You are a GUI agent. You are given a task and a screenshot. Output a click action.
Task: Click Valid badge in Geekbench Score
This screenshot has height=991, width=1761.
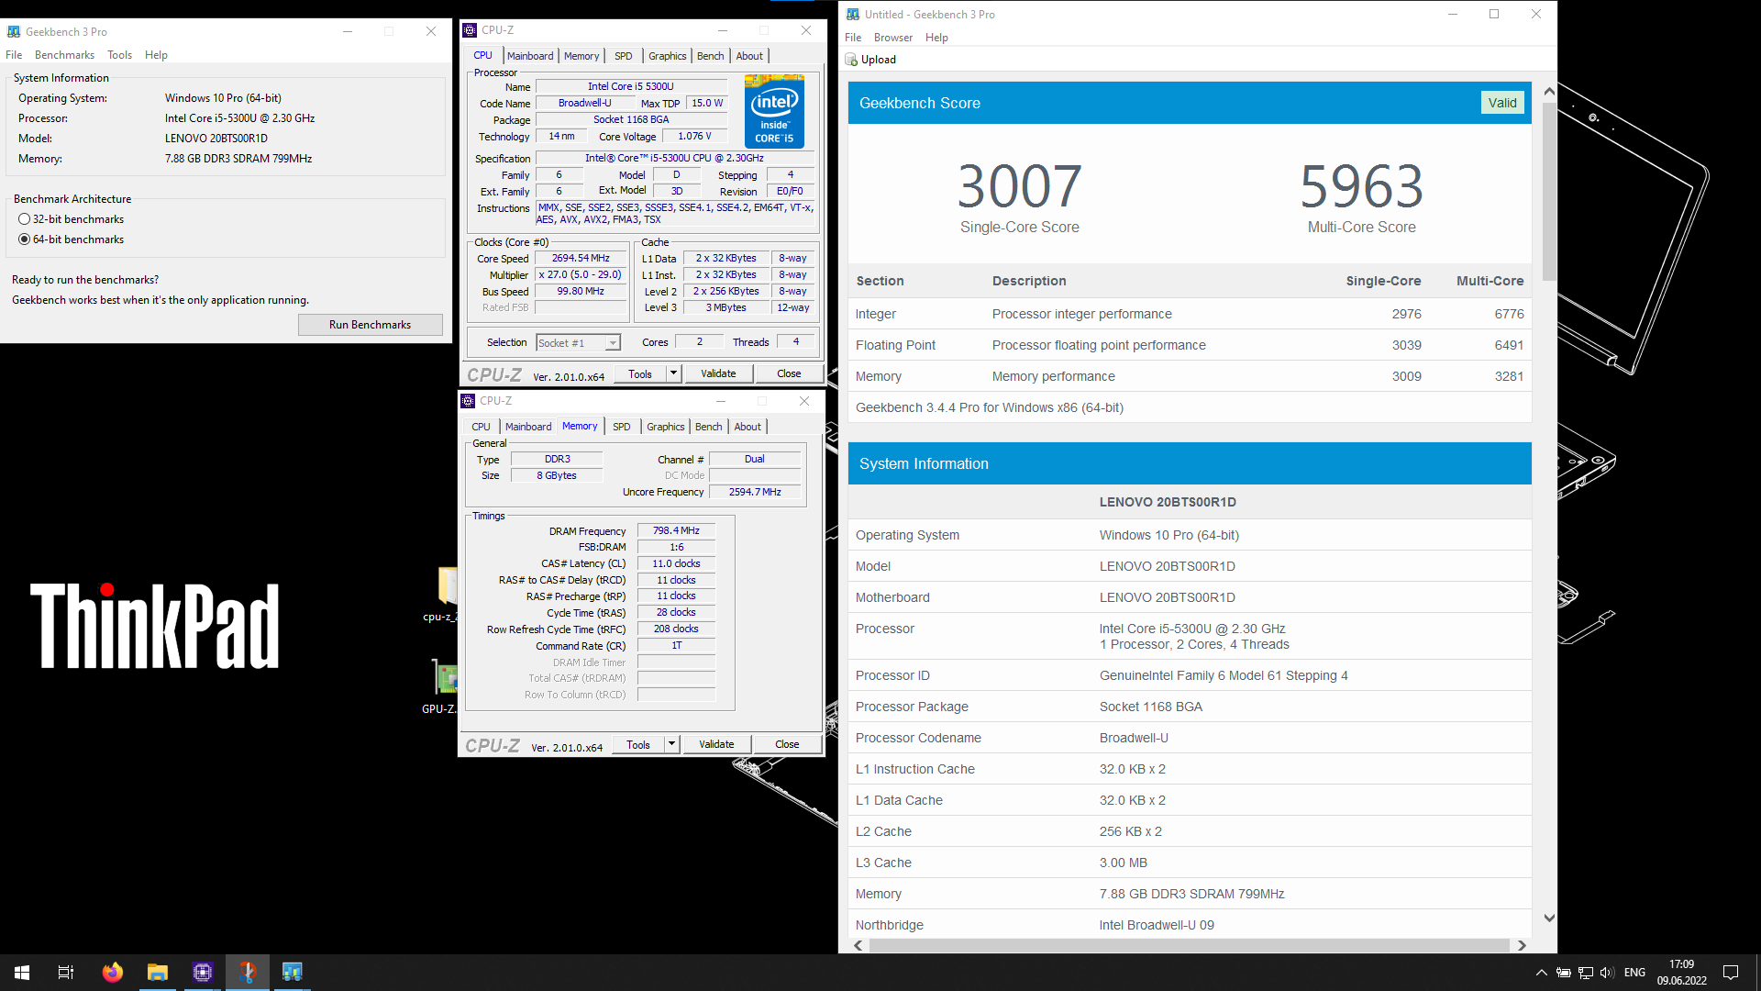tap(1502, 103)
